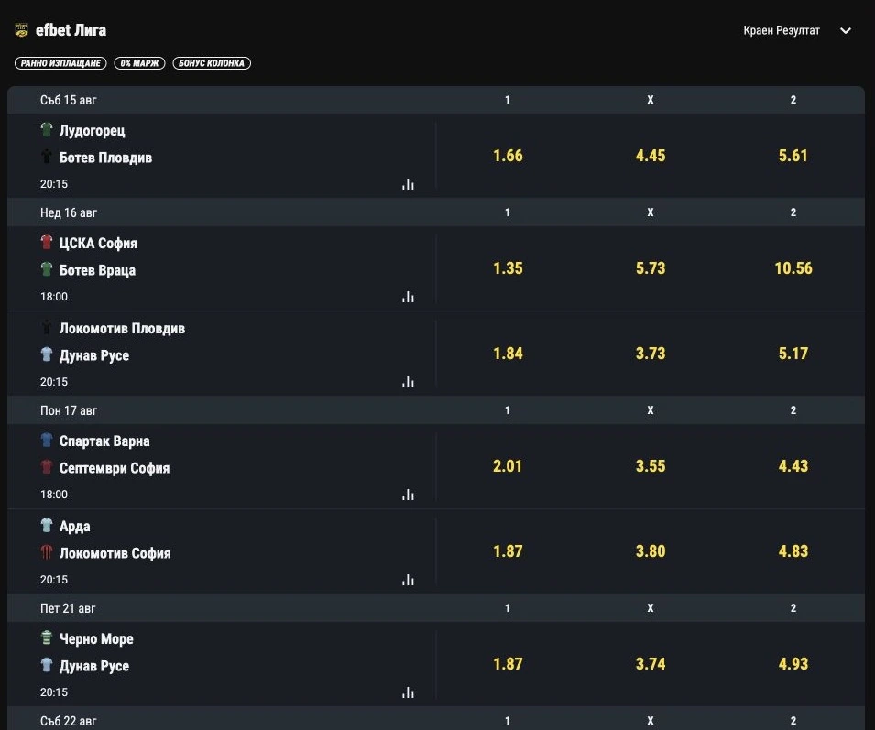Screen dimensions: 875x730
Task: Click Спартак Варна blue jersey icon
Action: pyautogui.click(x=47, y=441)
